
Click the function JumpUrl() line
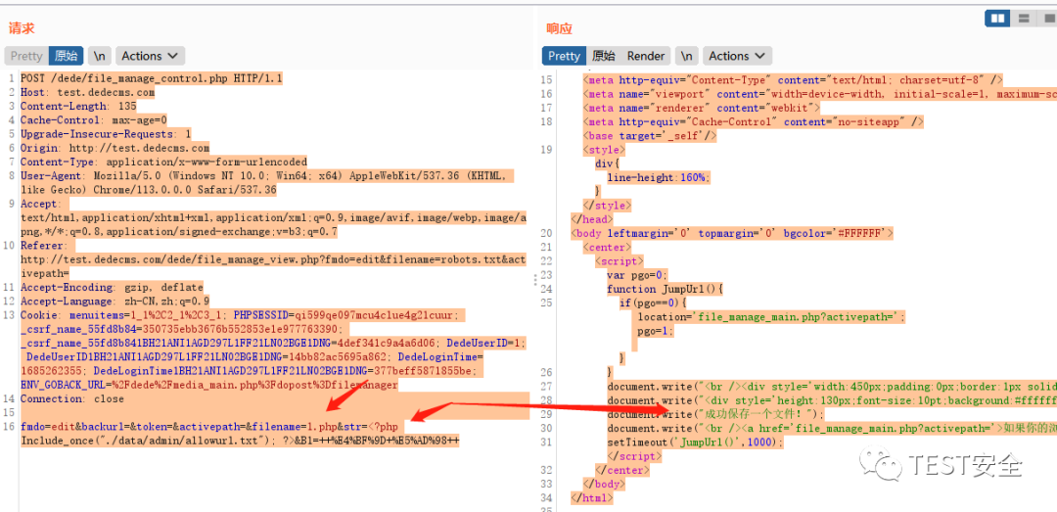665,290
